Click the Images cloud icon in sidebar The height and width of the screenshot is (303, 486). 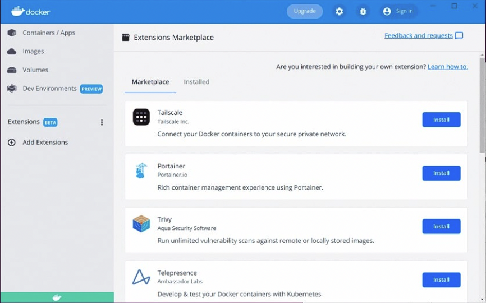point(12,52)
